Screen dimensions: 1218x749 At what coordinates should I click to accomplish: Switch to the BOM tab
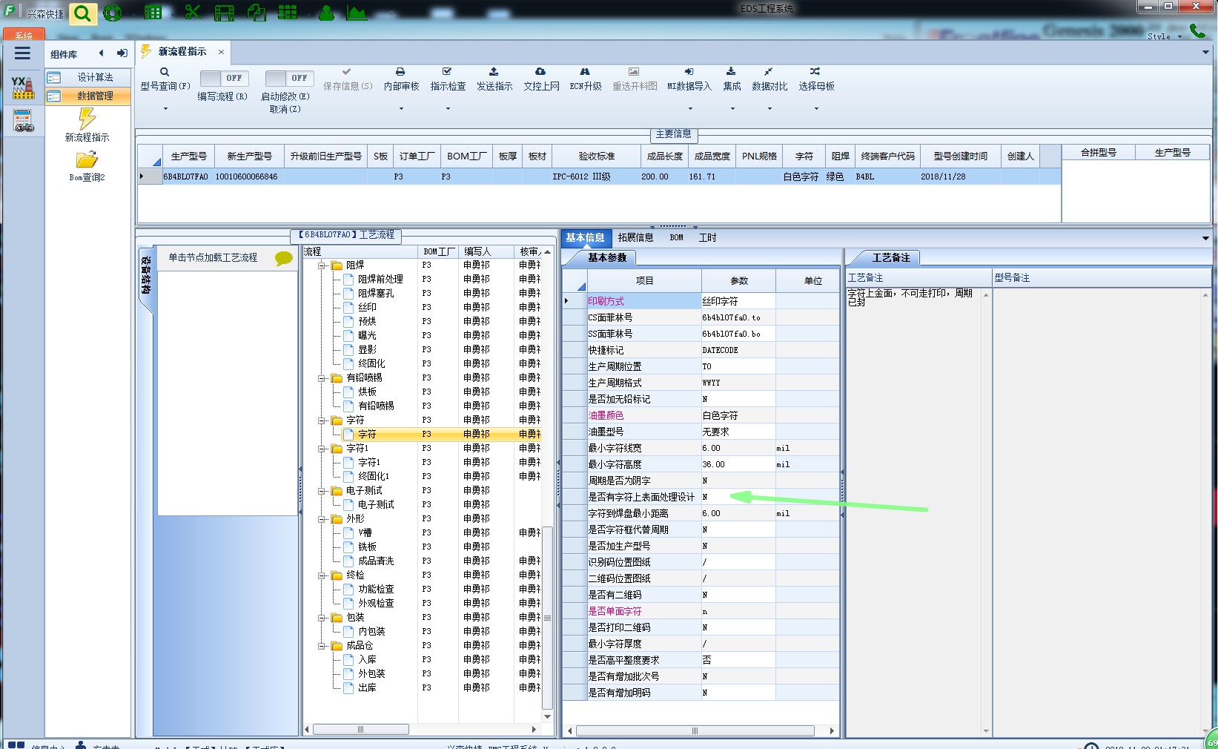pyautogui.click(x=676, y=237)
